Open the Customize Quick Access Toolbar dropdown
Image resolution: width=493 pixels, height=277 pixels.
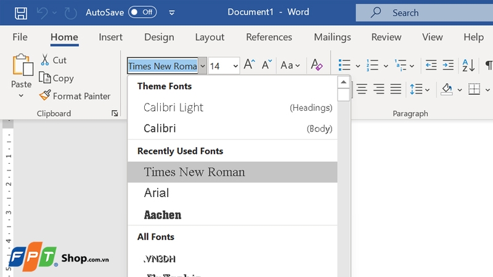coord(172,12)
